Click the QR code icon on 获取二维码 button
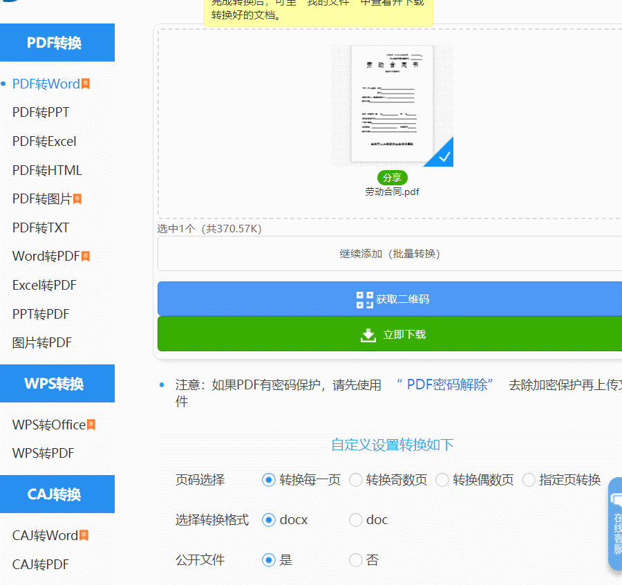The image size is (622, 585). pos(364,299)
